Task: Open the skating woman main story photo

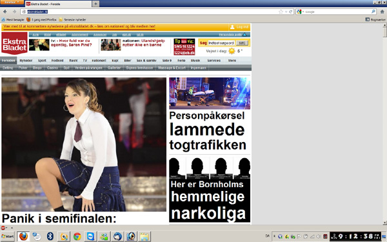Action: (84, 144)
